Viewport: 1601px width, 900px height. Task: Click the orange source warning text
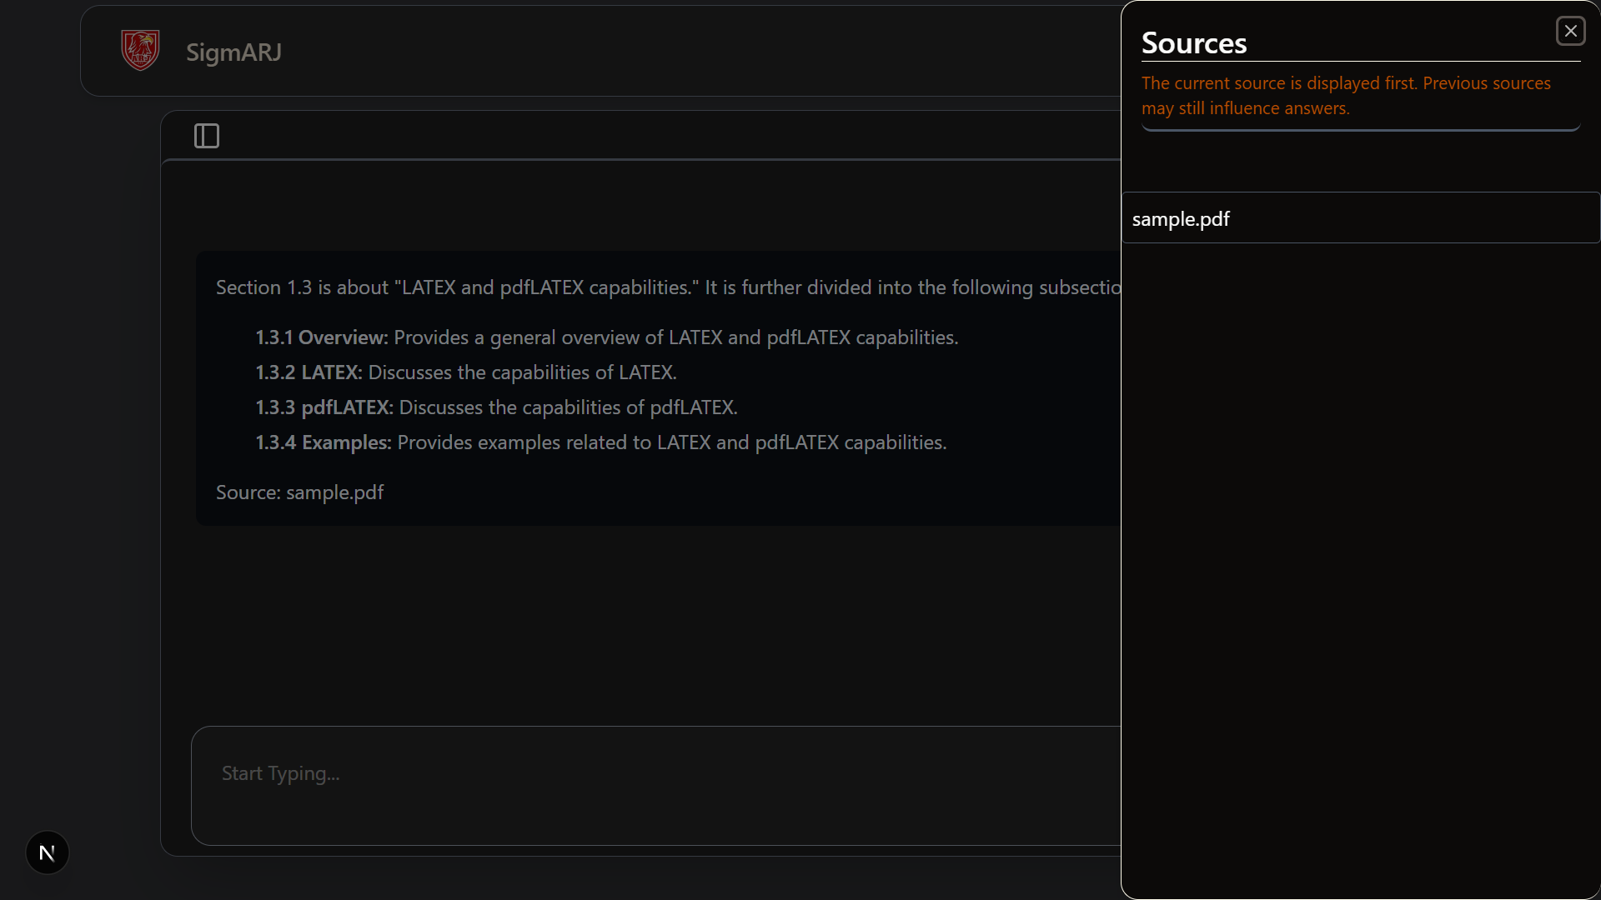coord(1346,95)
